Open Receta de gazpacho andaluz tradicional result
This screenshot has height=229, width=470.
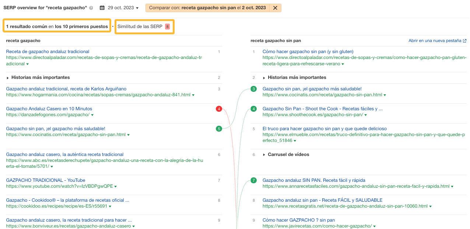[x=48, y=52]
